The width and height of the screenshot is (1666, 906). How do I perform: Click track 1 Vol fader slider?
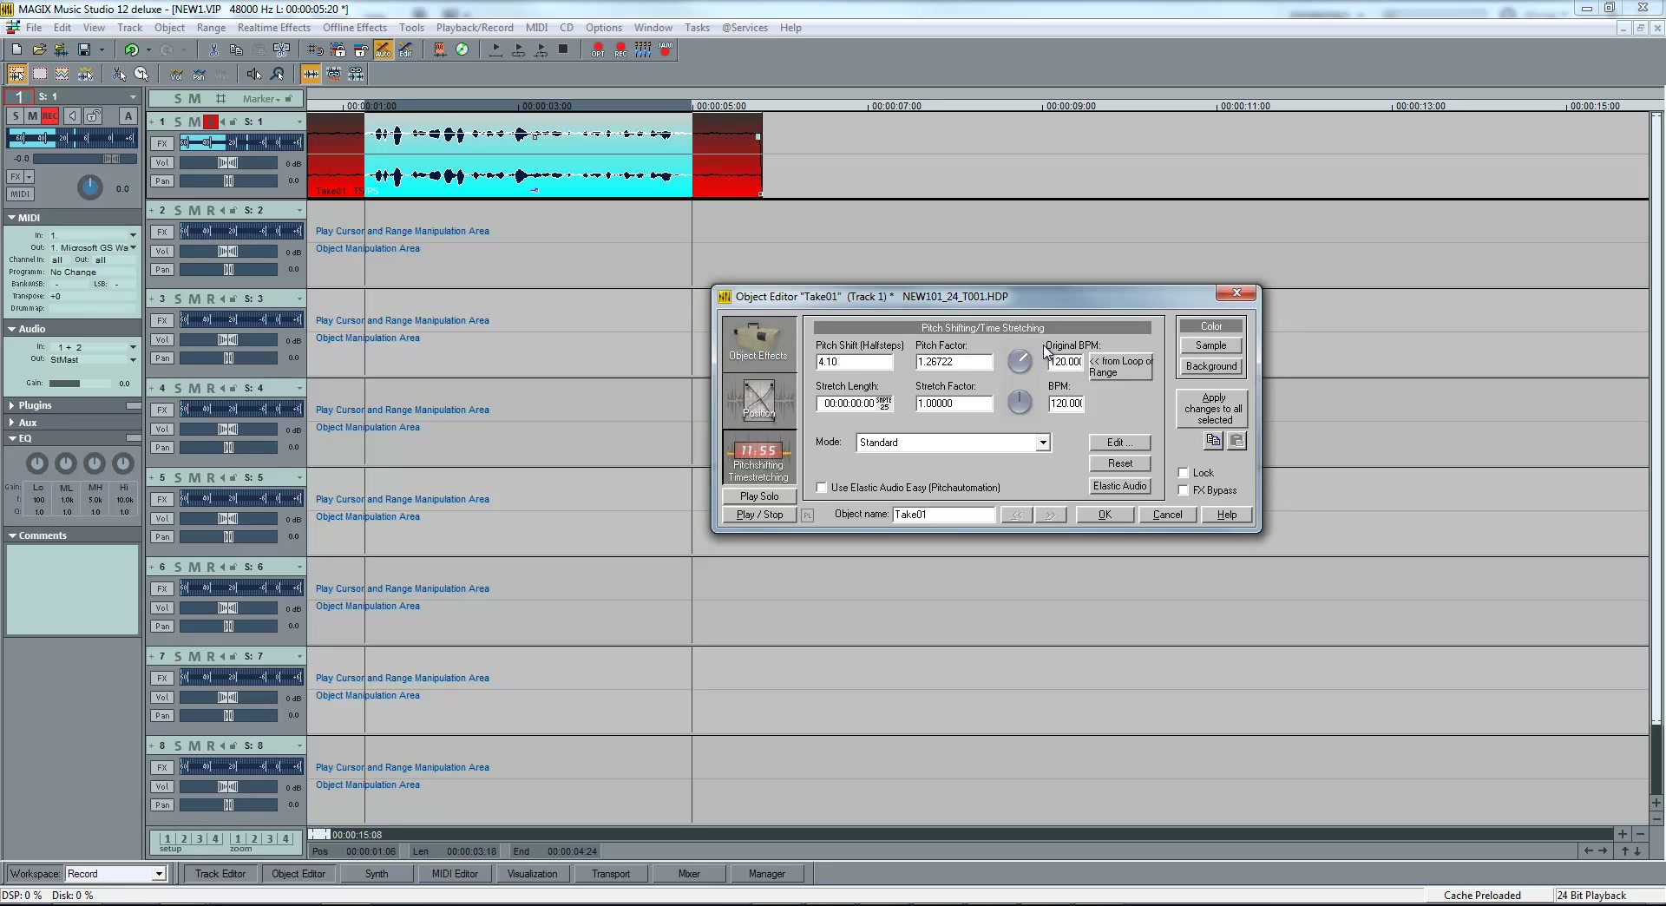[228, 163]
